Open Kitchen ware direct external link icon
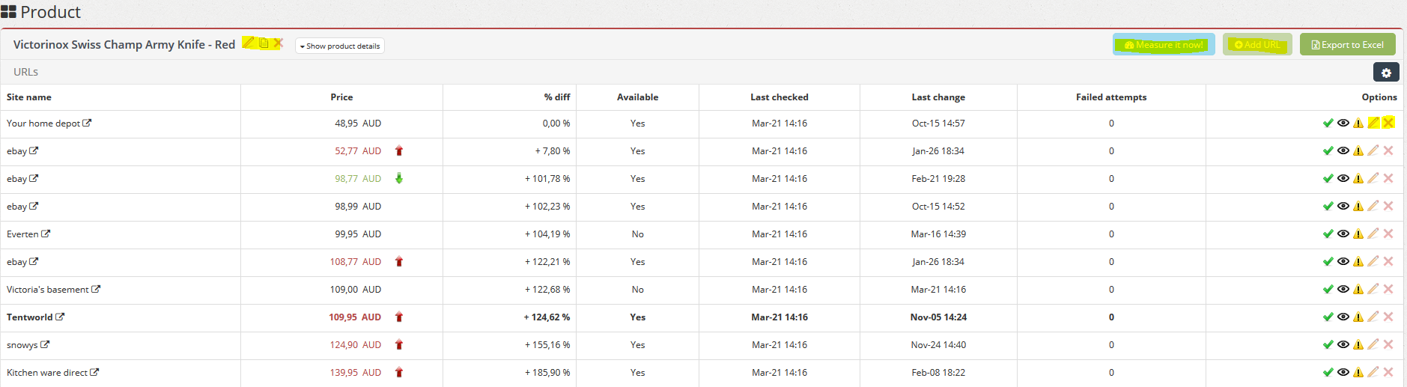Image resolution: width=1407 pixels, height=387 pixels. click(x=94, y=372)
